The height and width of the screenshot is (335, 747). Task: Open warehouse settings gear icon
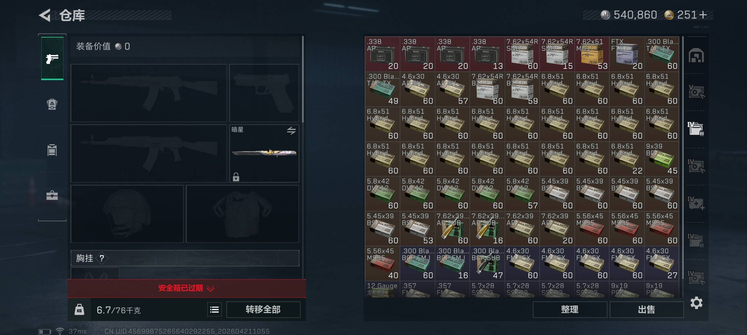pos(696,303)
